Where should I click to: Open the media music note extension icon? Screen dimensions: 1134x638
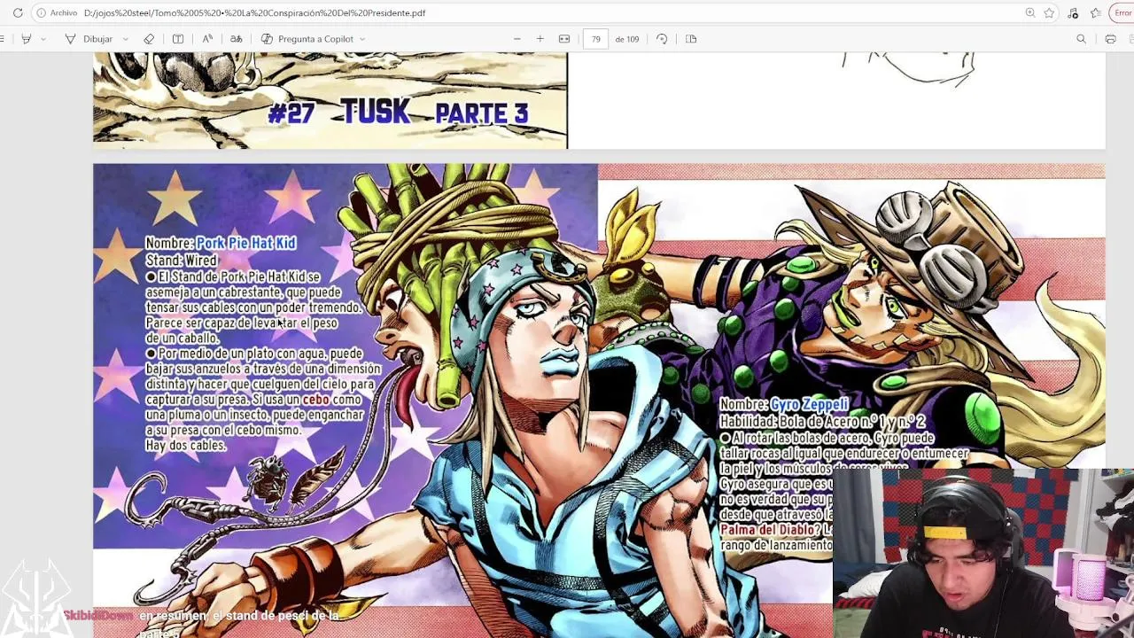(x=1073, y=13)
